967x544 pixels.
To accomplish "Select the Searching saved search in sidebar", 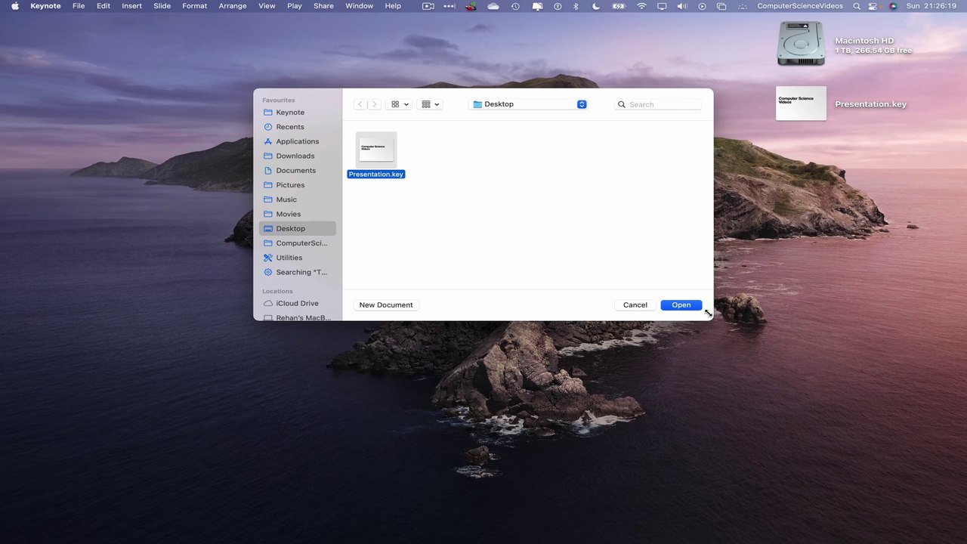I will pyautogui.click(x=297, y=272).
